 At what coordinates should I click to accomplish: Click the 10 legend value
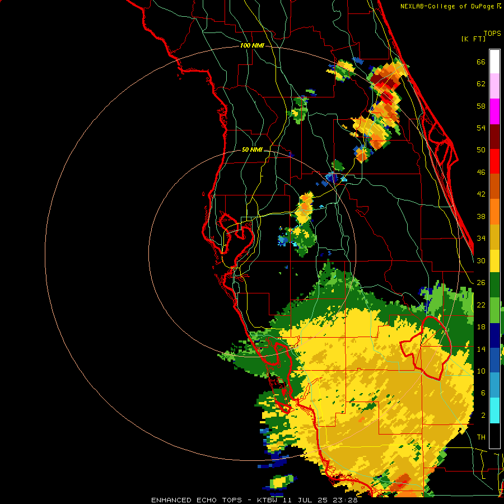pyautogui.click(x=481, y=371)
